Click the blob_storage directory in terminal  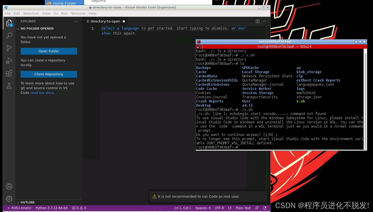click(x=309, y=72)
